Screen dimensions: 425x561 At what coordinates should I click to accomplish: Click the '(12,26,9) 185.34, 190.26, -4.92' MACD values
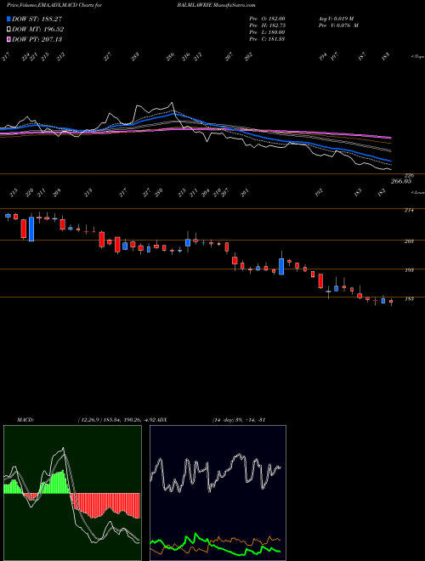(x=116, y=419)
